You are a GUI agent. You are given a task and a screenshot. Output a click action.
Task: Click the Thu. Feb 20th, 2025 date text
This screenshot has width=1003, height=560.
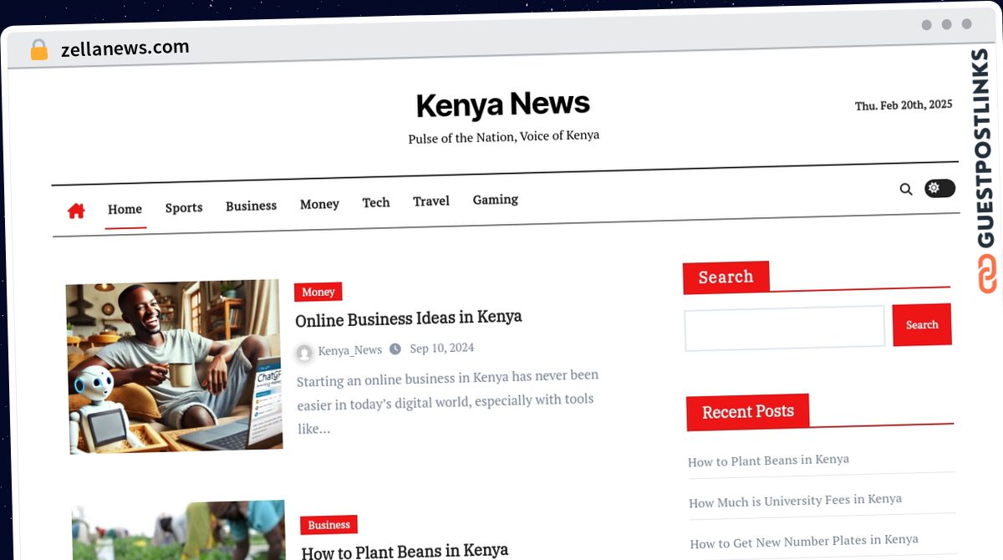(x=904, y=105)
